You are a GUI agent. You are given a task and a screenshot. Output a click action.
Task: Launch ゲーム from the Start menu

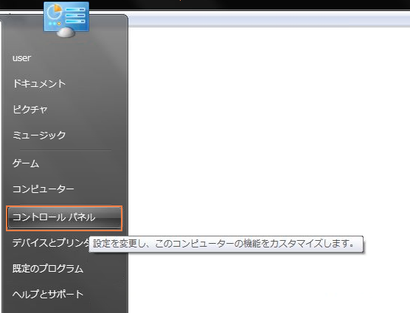tap(26, 163)
